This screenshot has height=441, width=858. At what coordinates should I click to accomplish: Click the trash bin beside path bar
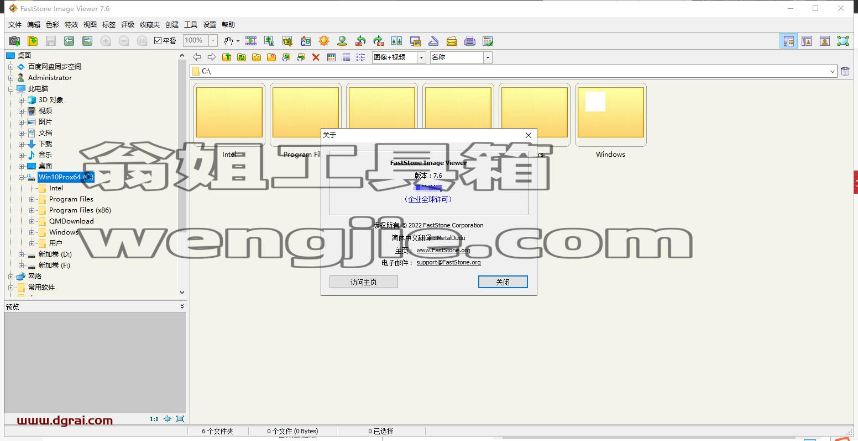point(845,71)
